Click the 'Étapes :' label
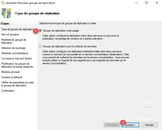162x130 pixels. (x=6, y=23)
